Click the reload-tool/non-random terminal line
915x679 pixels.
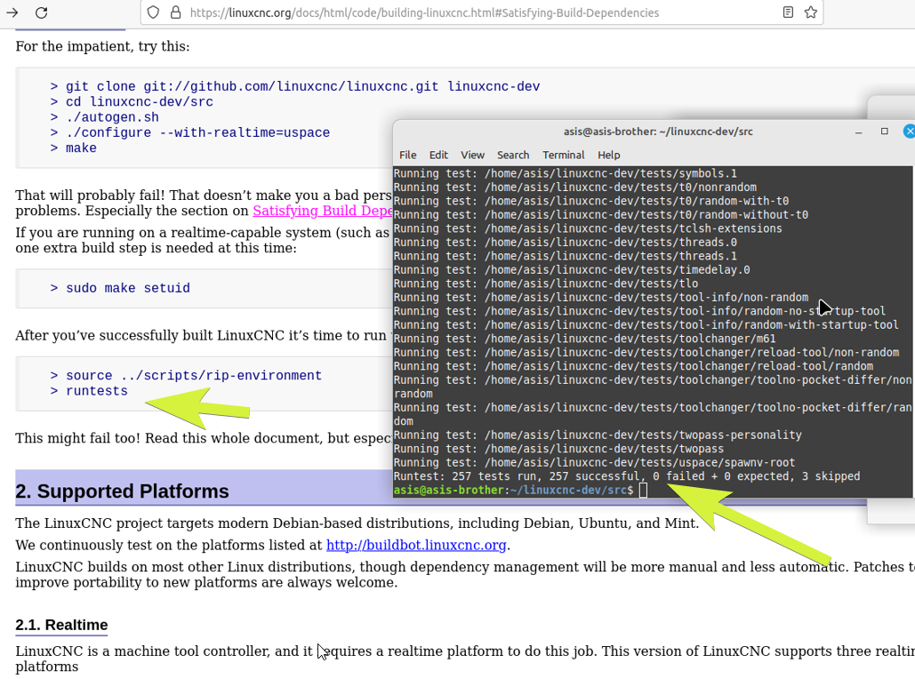coord(646,352)
